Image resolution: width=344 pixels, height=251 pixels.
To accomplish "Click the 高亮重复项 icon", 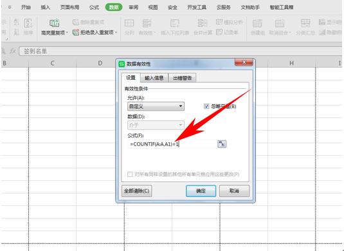I will click(x=54, y=23).
